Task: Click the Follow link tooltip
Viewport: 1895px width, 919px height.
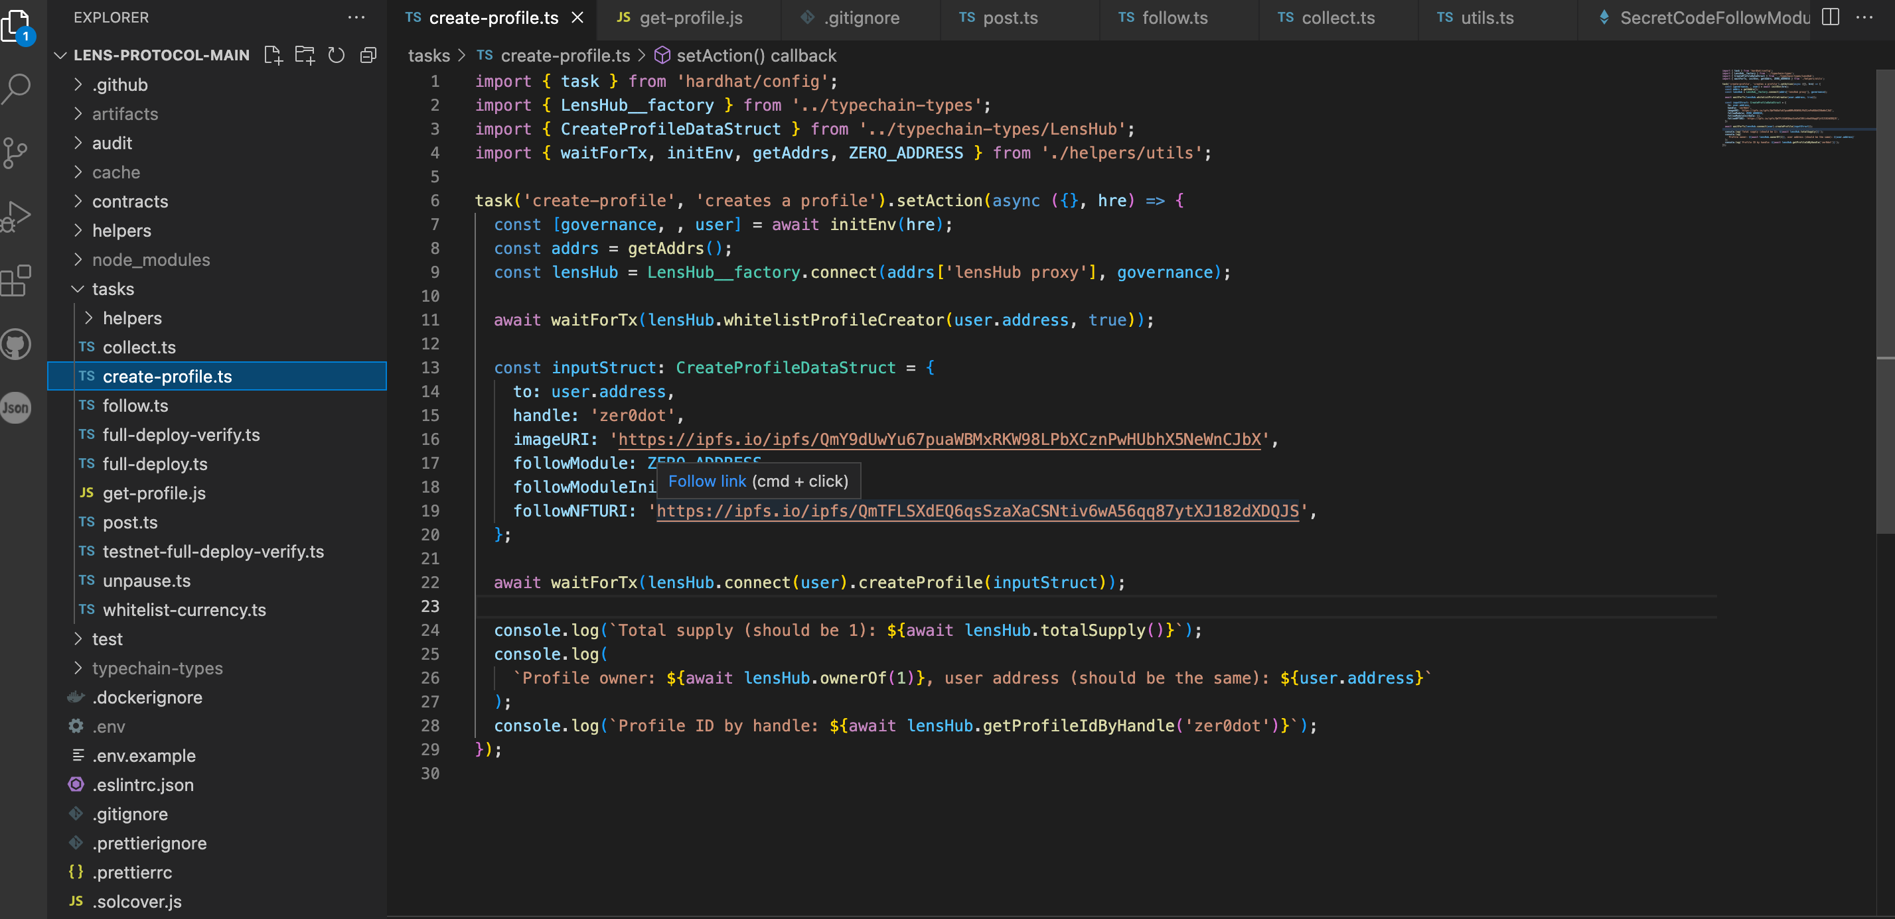Action: coord(759,481)
